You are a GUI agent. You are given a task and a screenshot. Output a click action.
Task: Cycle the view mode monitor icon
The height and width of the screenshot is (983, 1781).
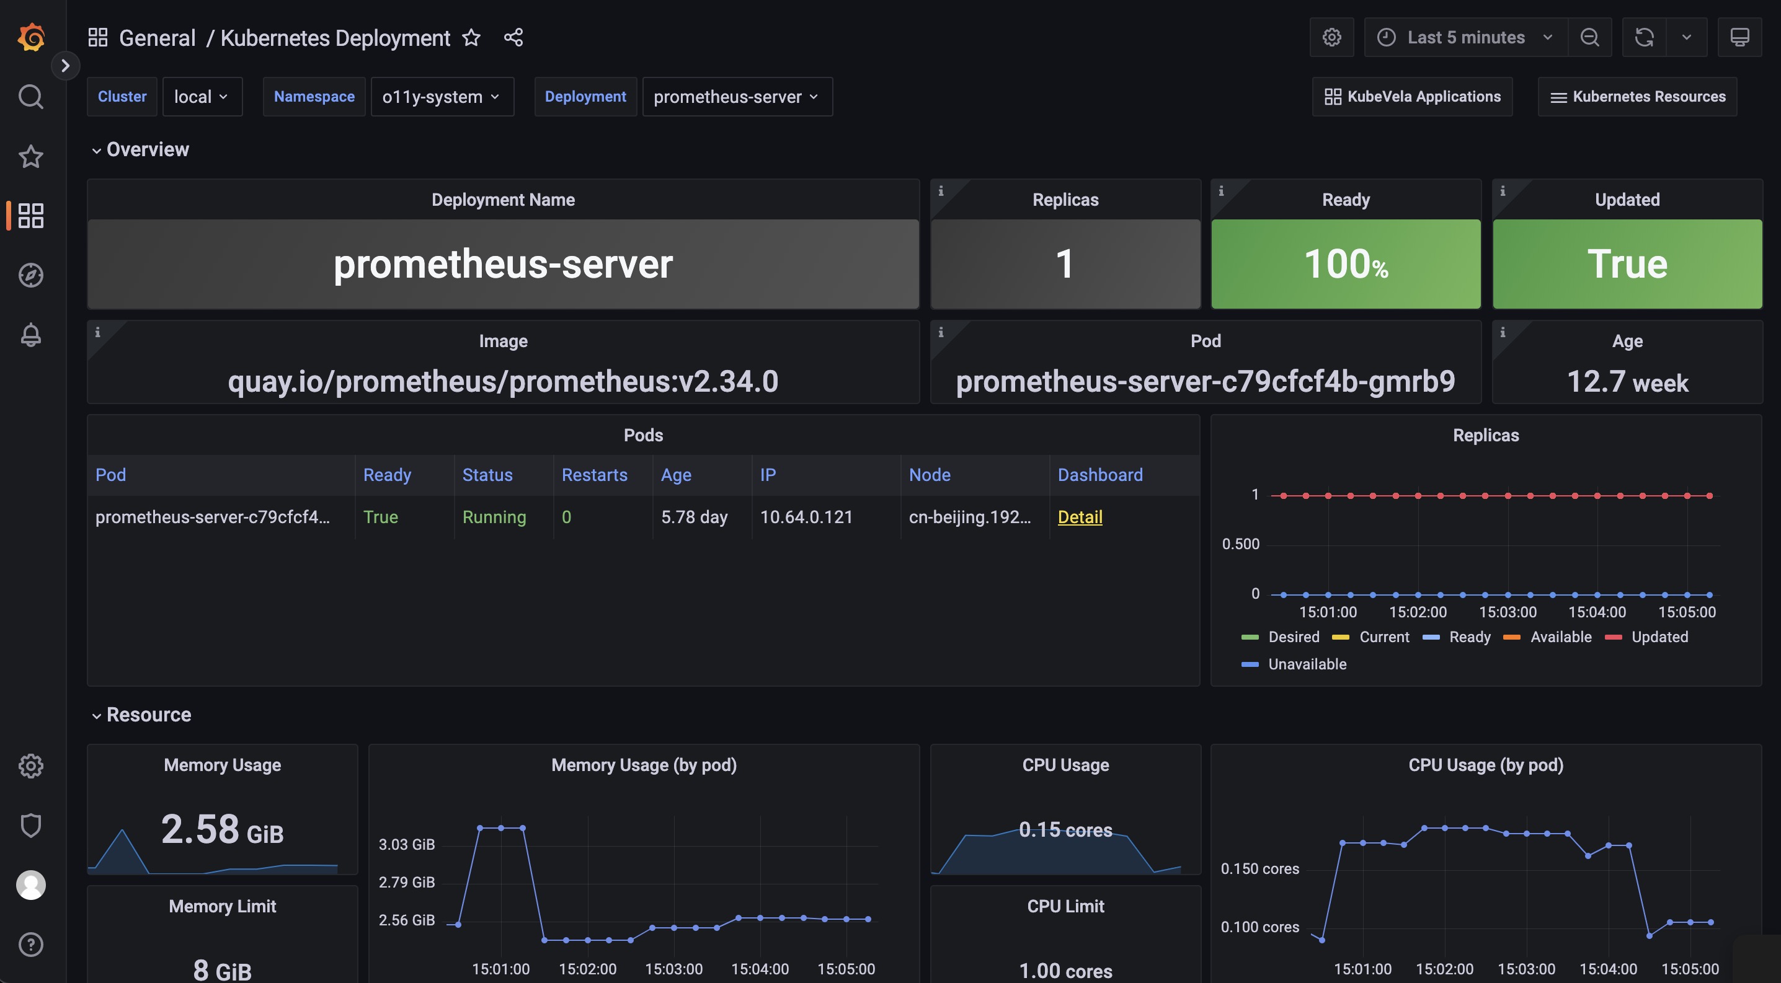[1739, 37]
